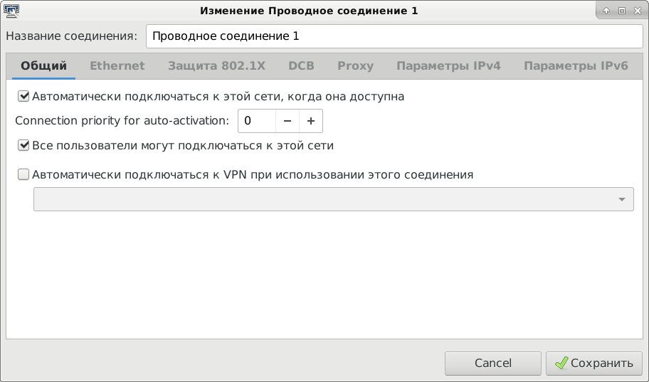
Task: Focus the connection priority number field
Action: [x=256, y=121]
